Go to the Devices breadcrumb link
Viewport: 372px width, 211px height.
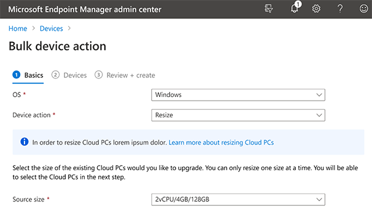[51, 28]
